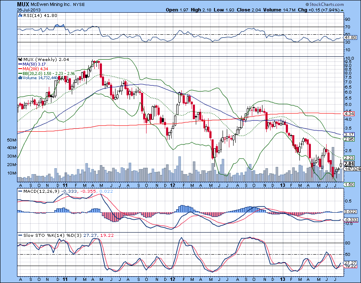Click the High 2.18 value in the header
Viewport: 361px width, 283px height.
pyautogui.click(x=201, y=10)
